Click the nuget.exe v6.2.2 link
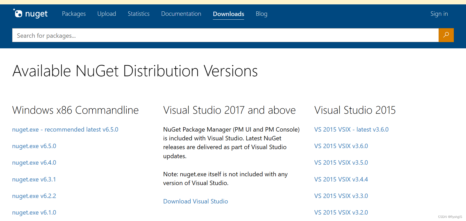 (34, 196)
